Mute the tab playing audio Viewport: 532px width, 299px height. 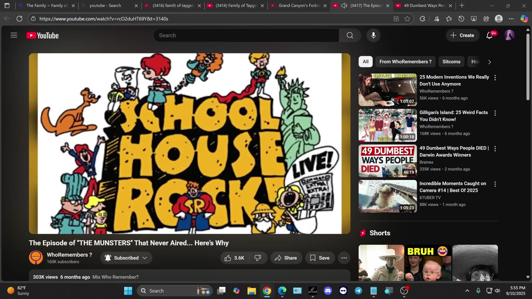tap(344, 6)
